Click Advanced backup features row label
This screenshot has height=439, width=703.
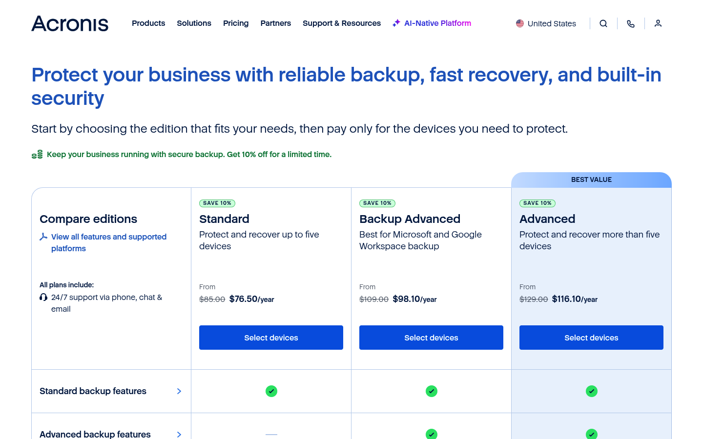[95, 434]
